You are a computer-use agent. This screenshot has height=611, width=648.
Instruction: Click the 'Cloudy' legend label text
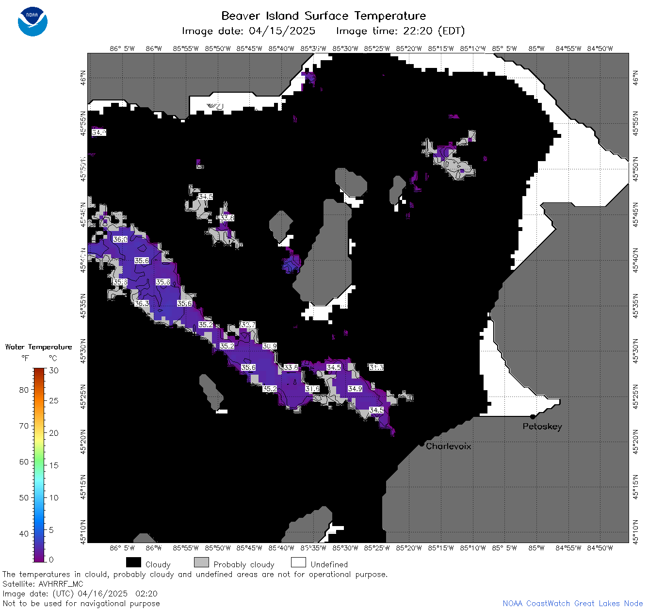click(x=158, y=564)
